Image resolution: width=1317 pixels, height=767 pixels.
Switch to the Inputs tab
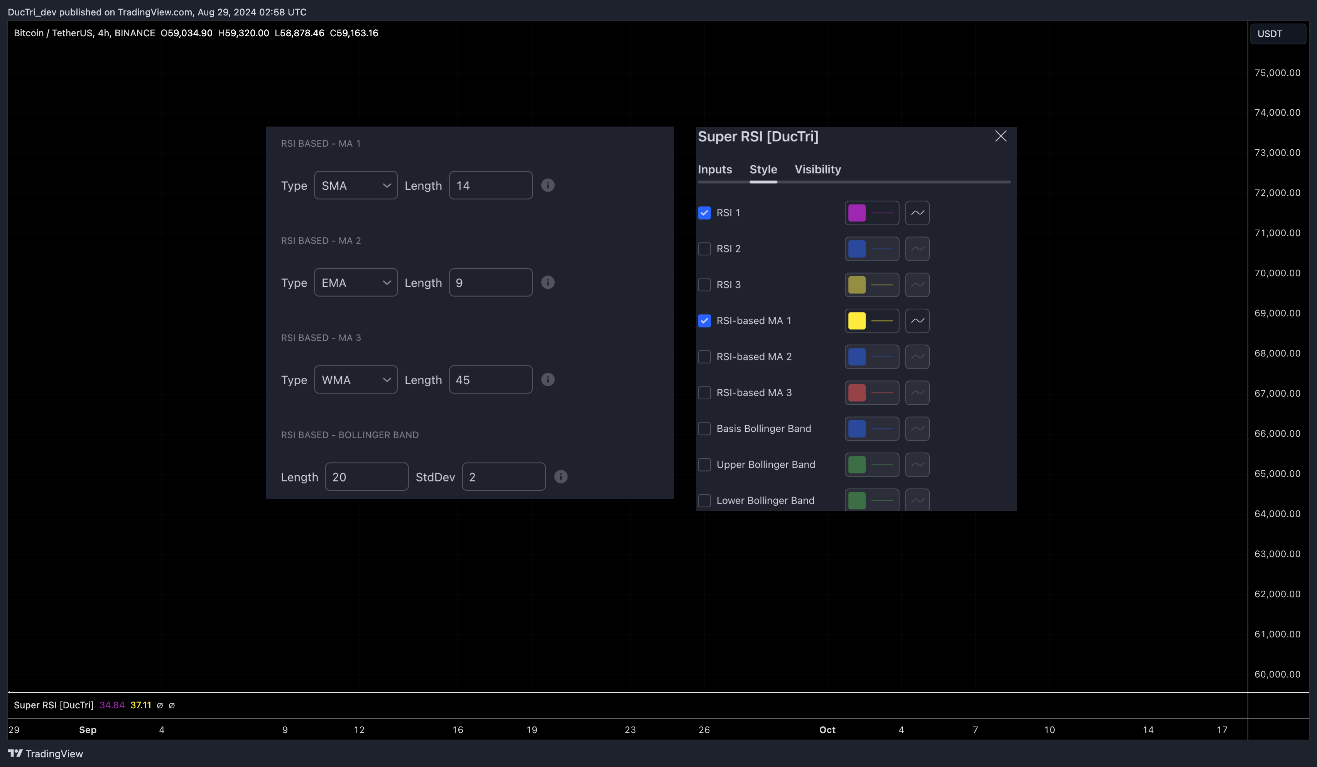714,169
